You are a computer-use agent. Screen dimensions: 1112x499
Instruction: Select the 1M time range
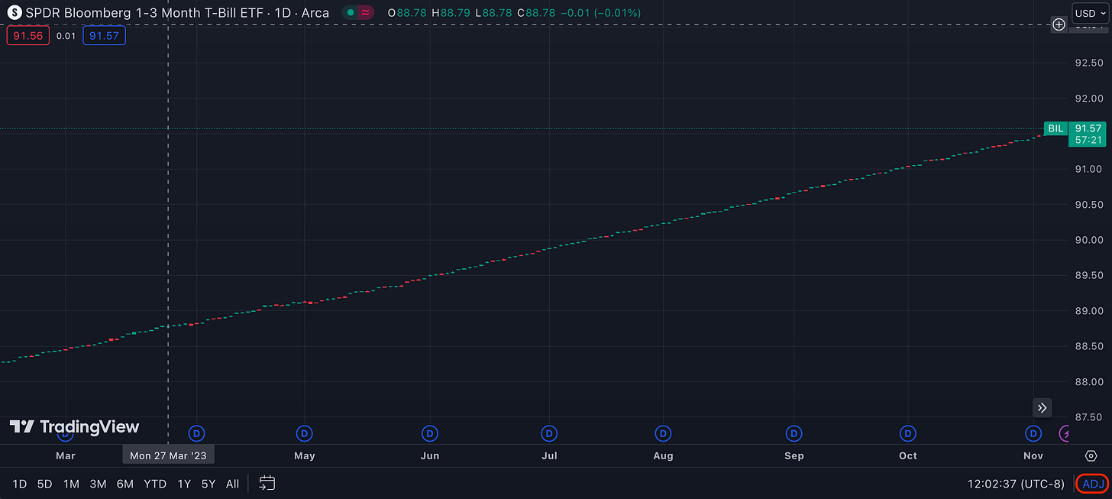(71, 484)
